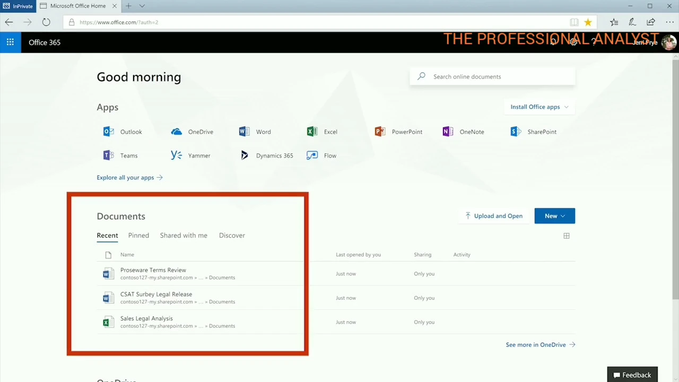Sort by the Name column header
Viewport: 679px width, 382px height.
tap(127, 255)
